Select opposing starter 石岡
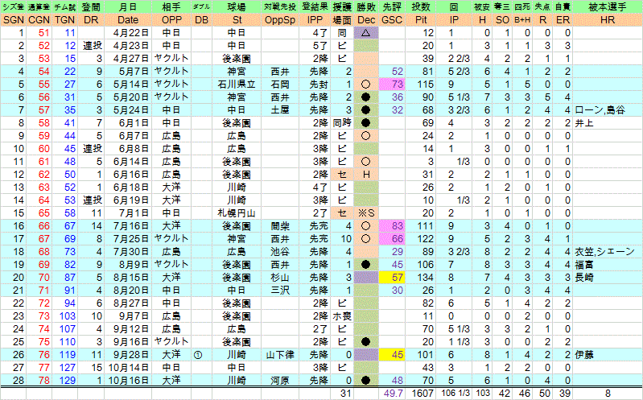The width and height of the screenshot is (643, 400). (x=280, y=84)
